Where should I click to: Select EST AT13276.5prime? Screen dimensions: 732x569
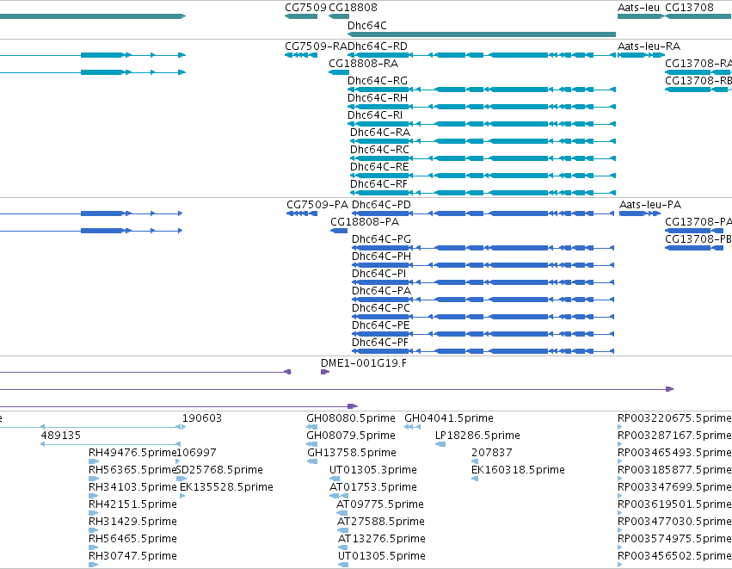(x=381, y=539)
